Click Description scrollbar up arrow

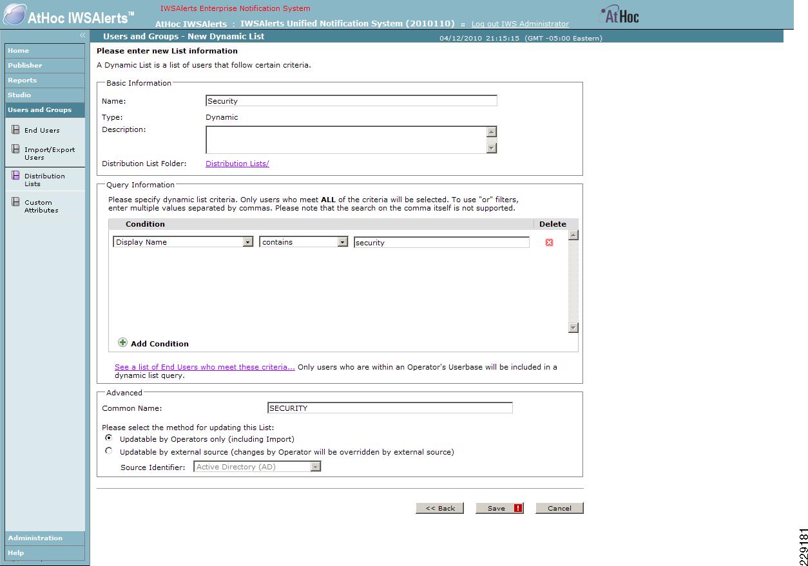492,132
